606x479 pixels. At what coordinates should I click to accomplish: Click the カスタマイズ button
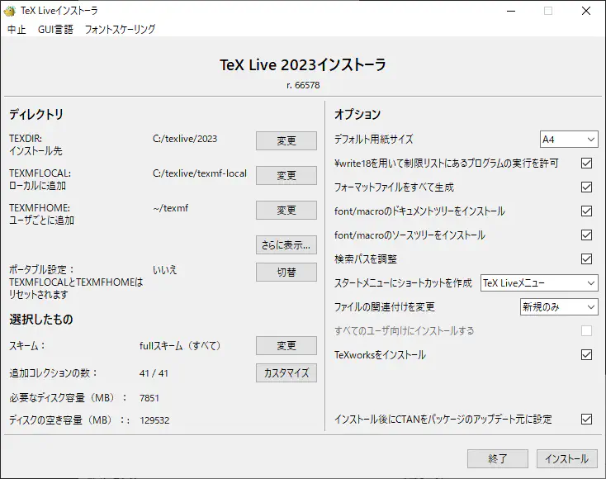286,373
